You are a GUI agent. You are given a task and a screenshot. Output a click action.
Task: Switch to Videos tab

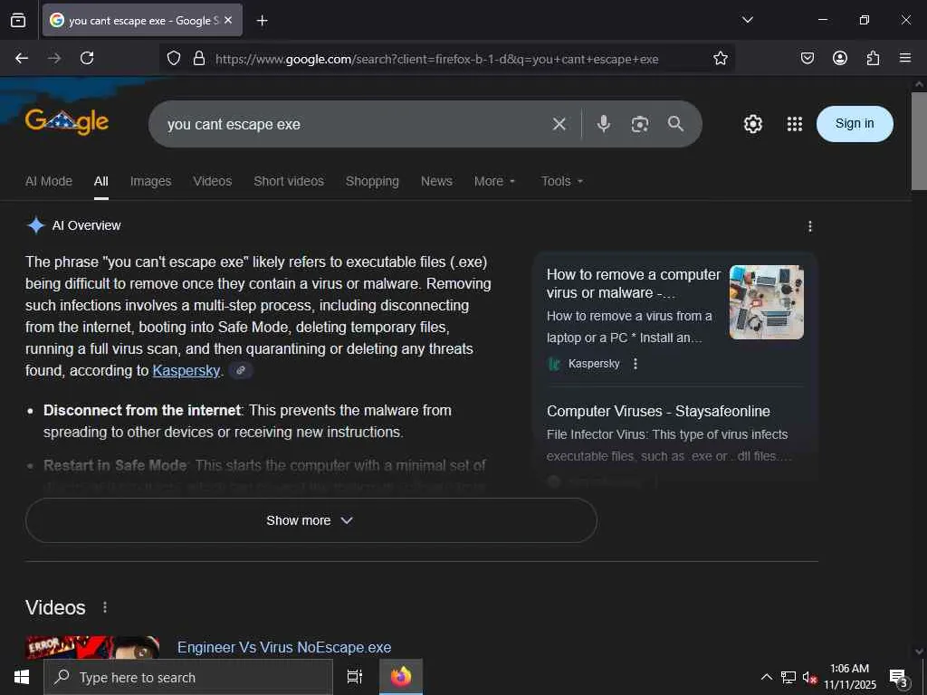coord(212,181)
